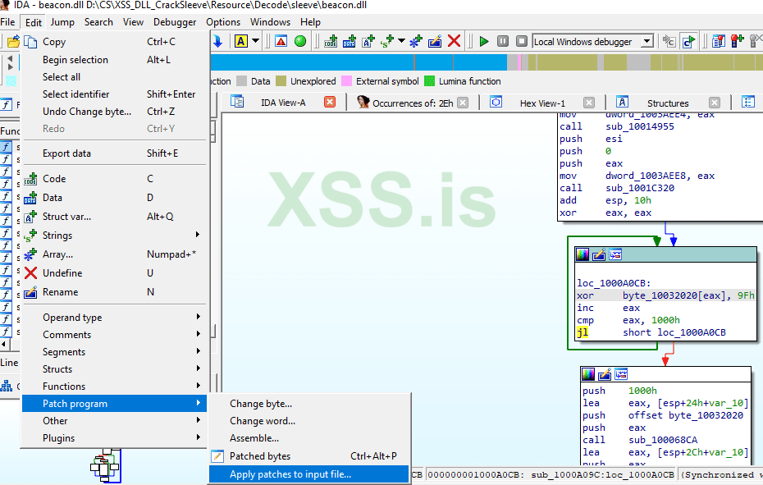Expand the Strings submenu in Edit menu

(114, 236)
